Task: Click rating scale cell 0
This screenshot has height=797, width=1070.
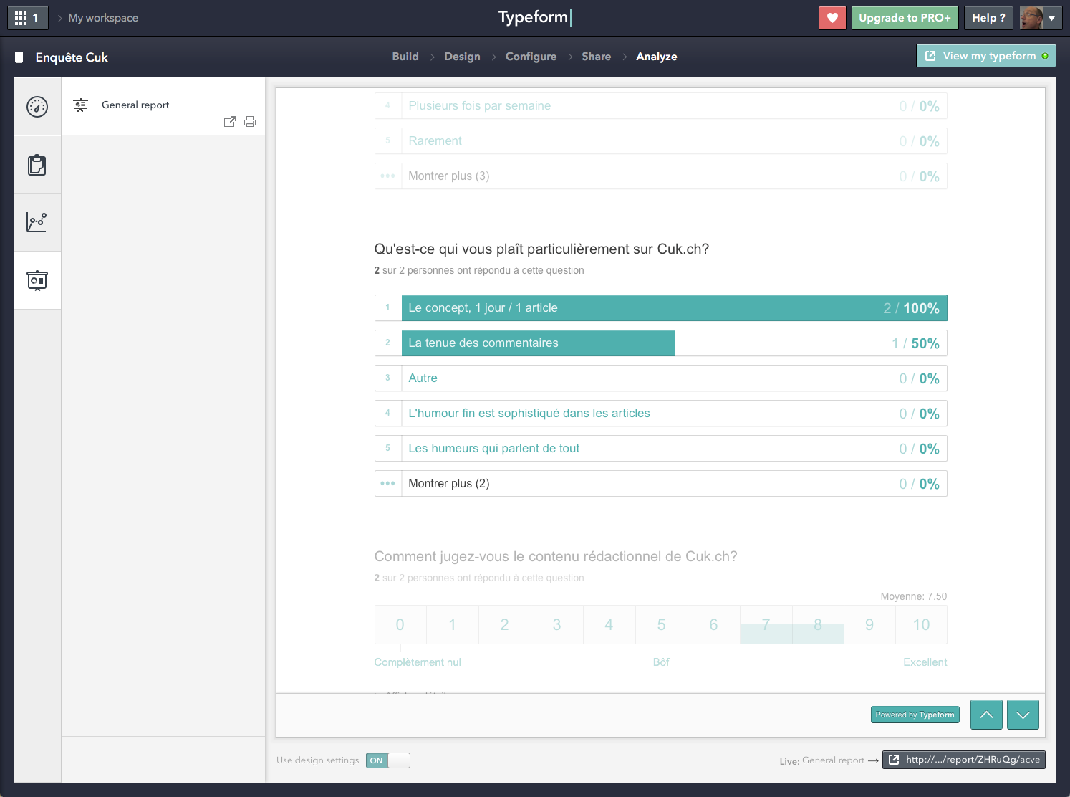Action: pyautogui.click(x=400, y=625)
